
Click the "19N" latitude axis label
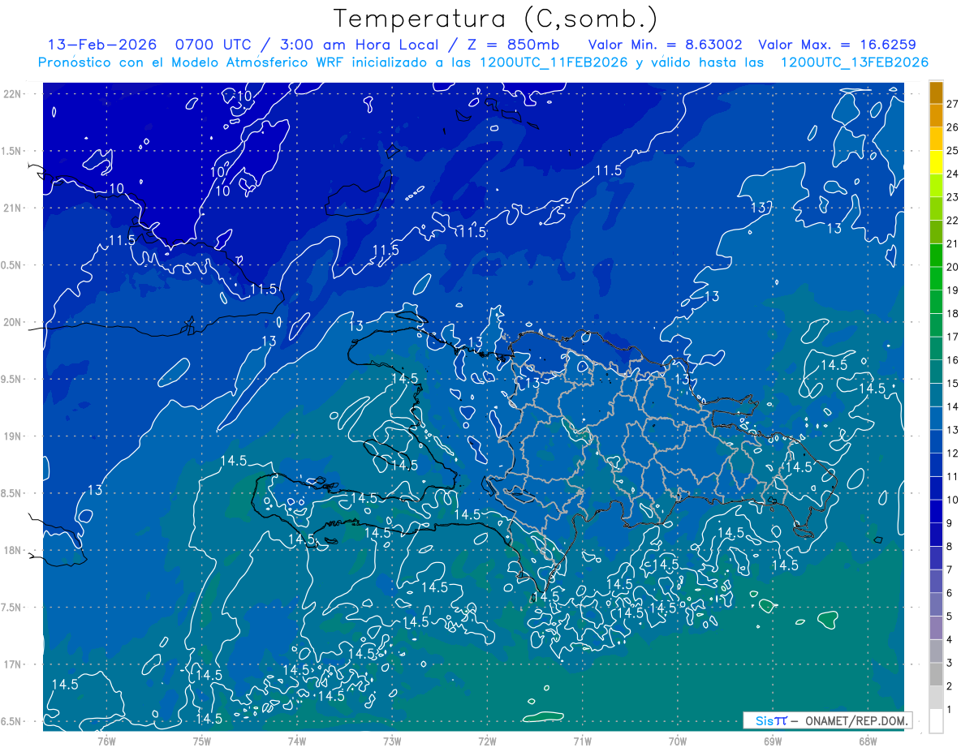[12, 436]
